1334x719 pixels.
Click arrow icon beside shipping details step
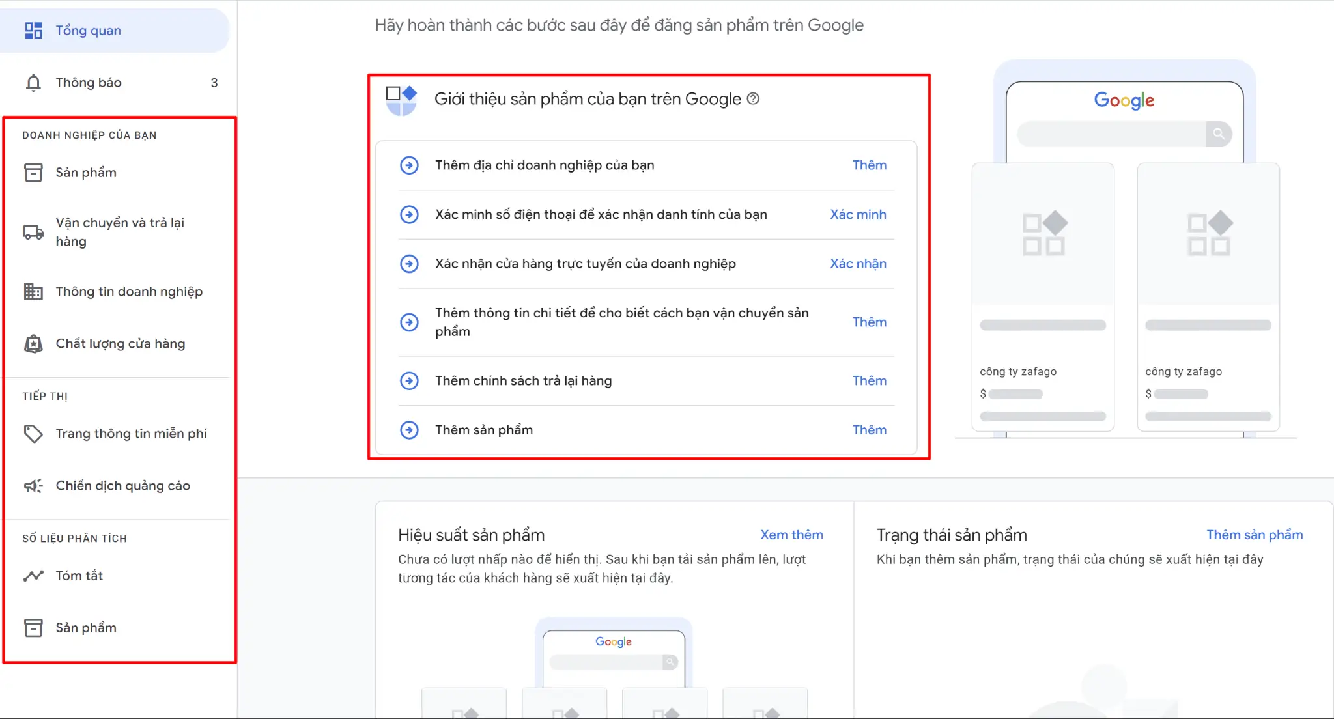pyautogui.click(x=409, y=322)
